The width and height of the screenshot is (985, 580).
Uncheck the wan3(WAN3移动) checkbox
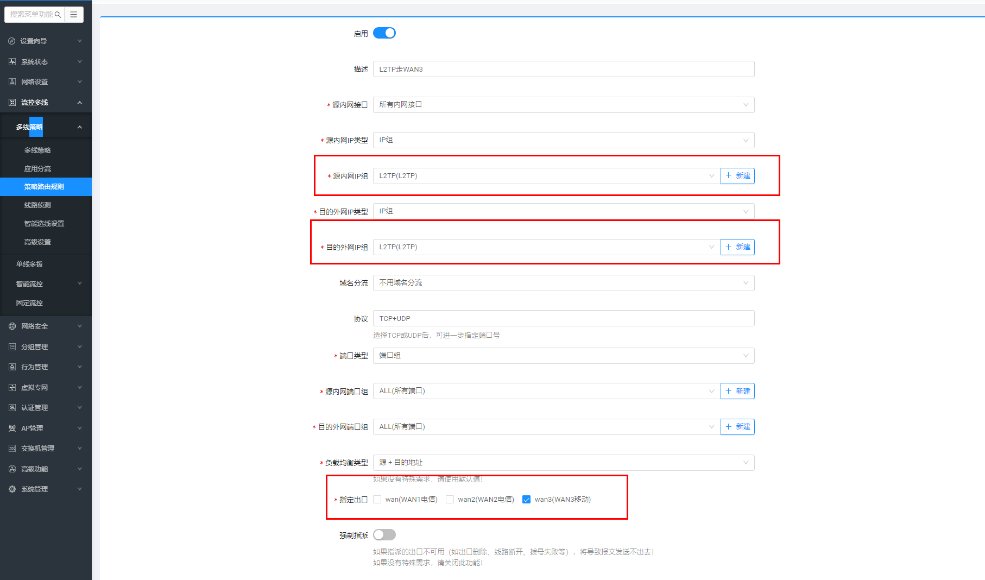coord(526,500)
